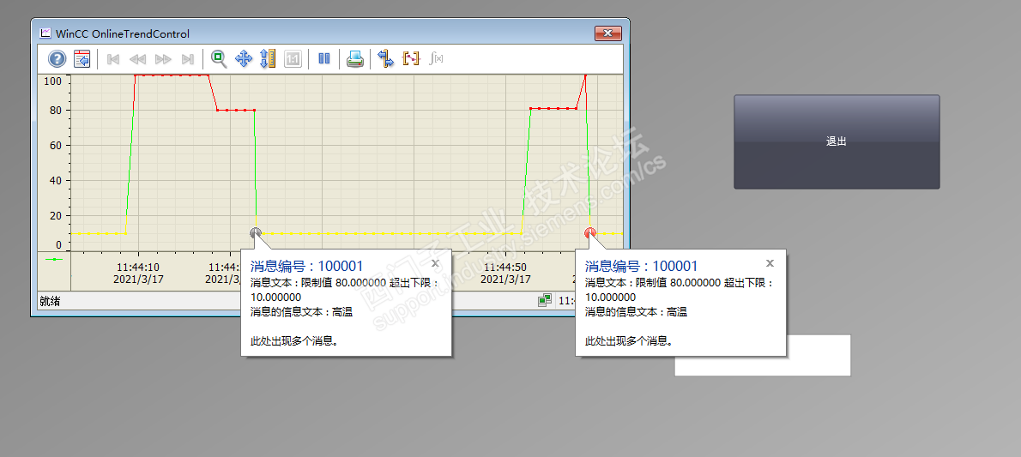Close the WinCC OnlineTrendControl window
Screen dimensions: 1021x457
608,33
